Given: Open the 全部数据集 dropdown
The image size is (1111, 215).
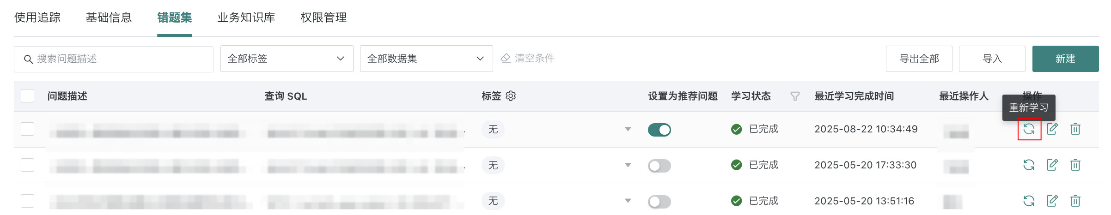Looking at the screenshot, I should coord(427,59).
